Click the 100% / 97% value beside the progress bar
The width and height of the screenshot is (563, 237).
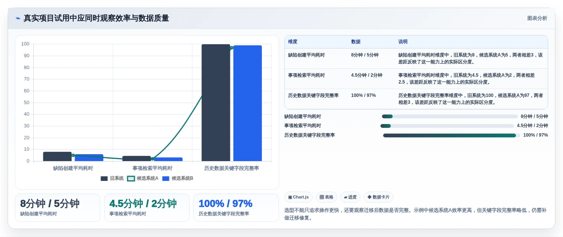535,135
